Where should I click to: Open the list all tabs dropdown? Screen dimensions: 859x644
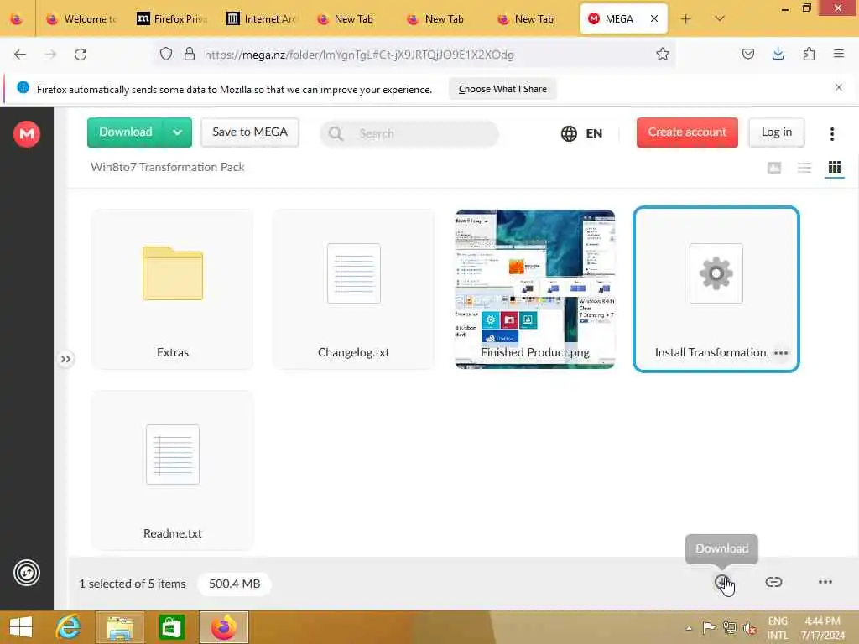(719, 18)
